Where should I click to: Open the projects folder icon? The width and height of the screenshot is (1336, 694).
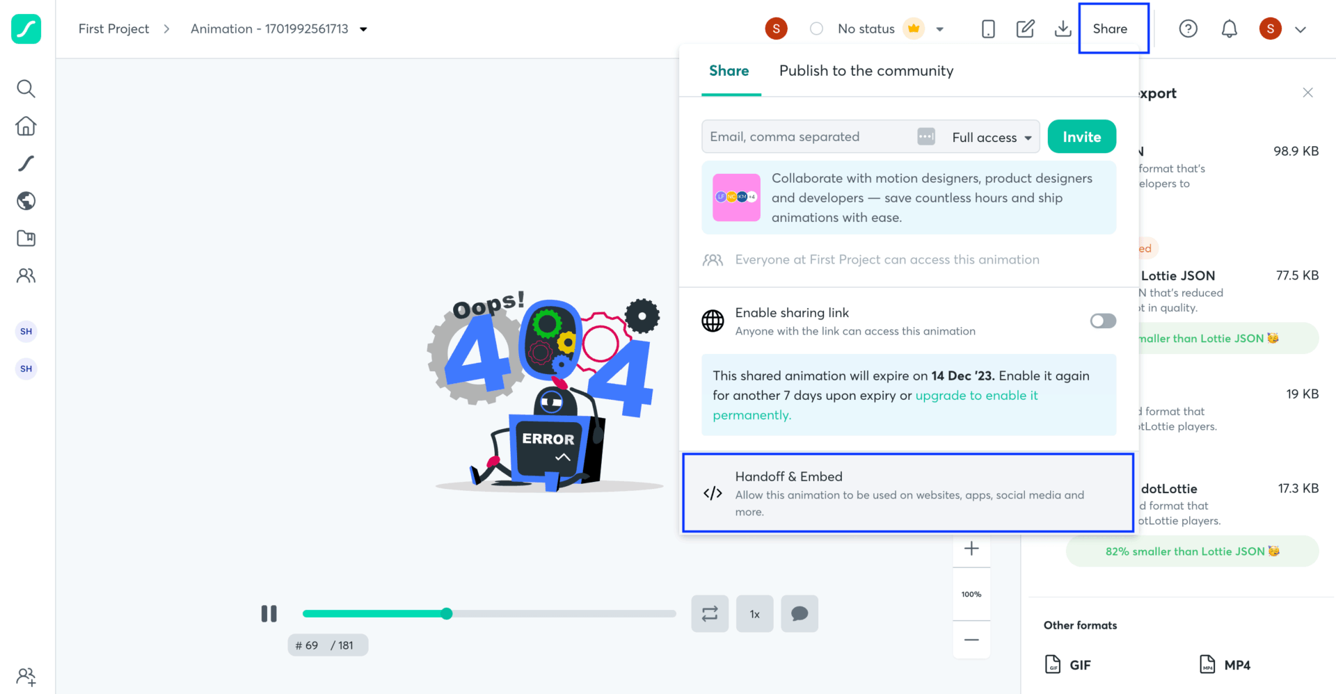26,238
